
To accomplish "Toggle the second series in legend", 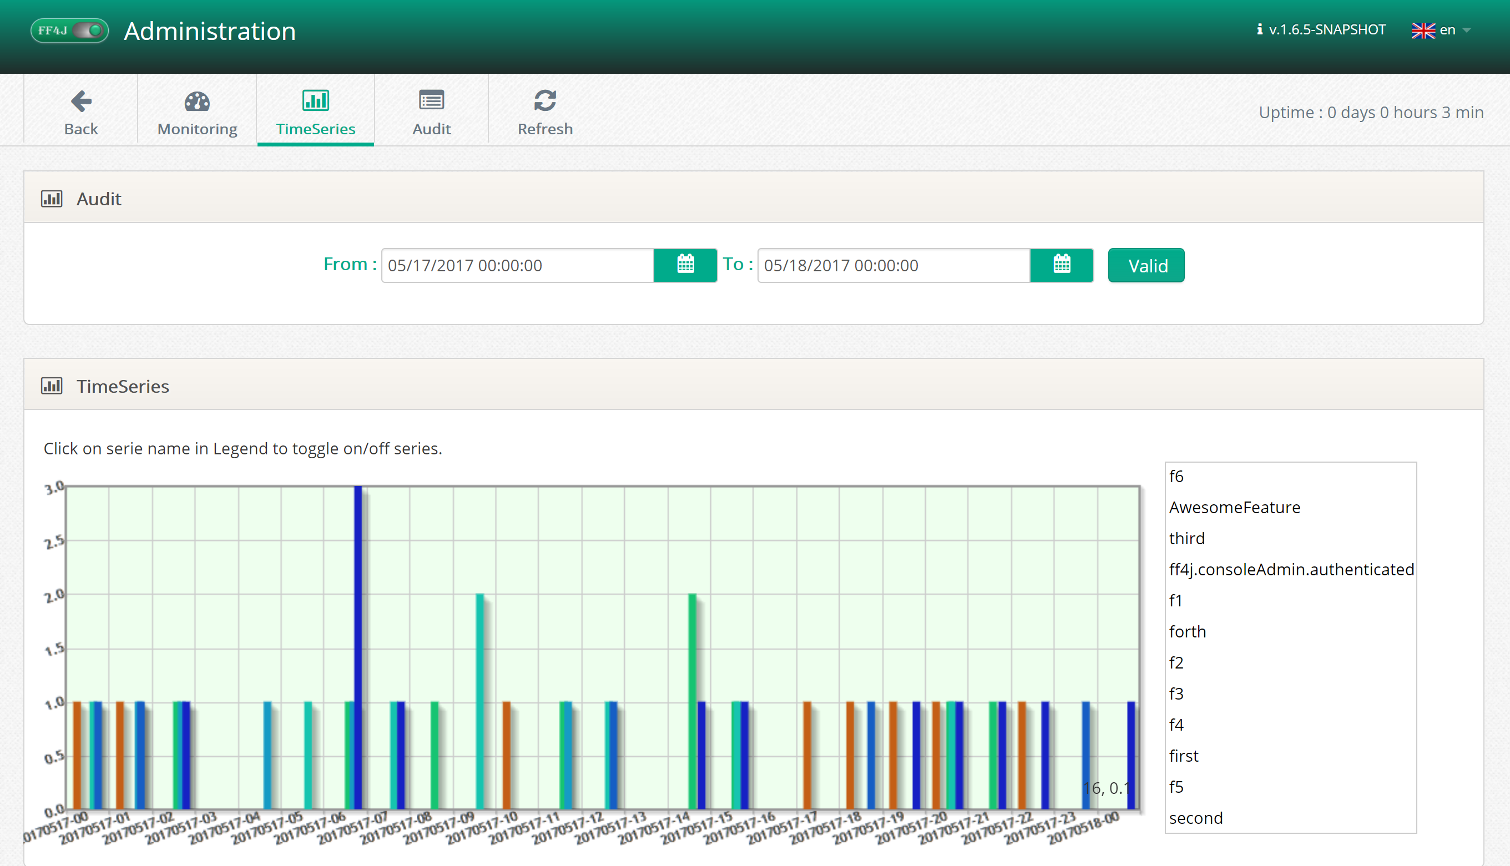I will pyautogui.click(x=1196, y=818).
